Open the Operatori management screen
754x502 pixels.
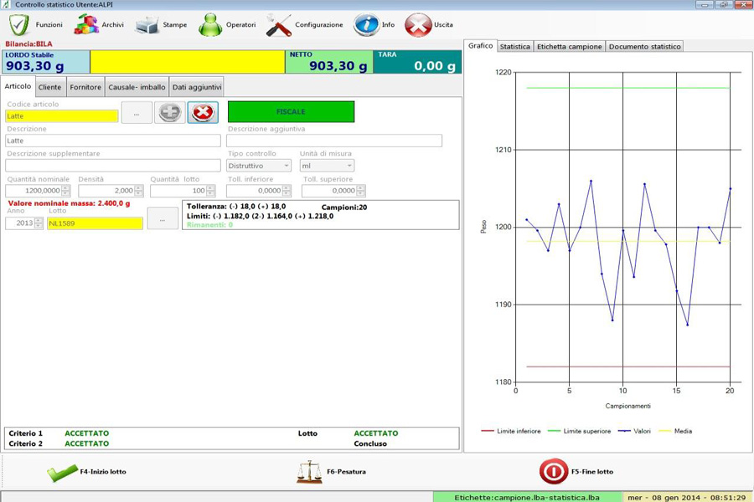[211, 24]
